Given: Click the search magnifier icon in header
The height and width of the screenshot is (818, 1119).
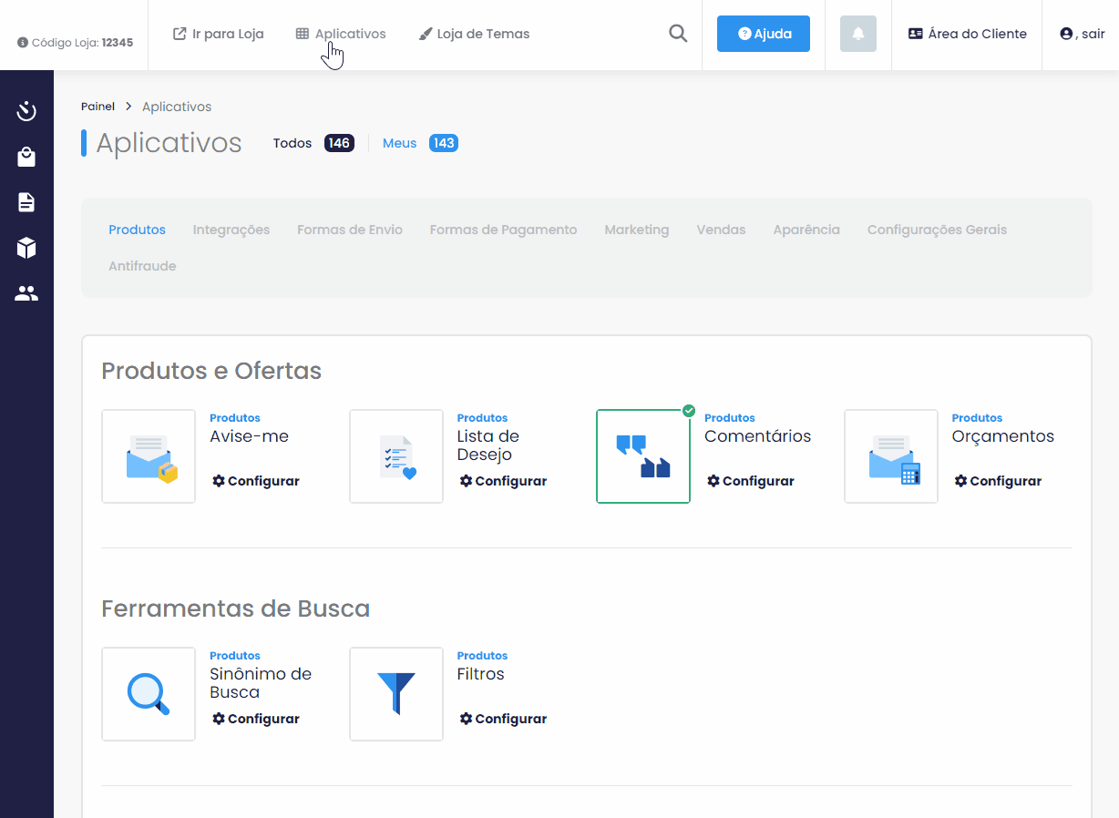Looking at the screenshot, I should tap(678, 34).
